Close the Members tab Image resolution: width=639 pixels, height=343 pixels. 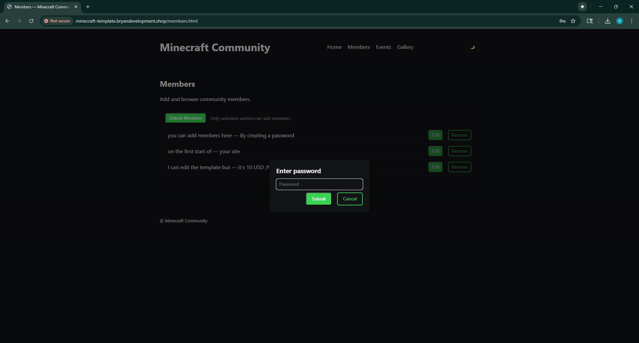[76, 7]
